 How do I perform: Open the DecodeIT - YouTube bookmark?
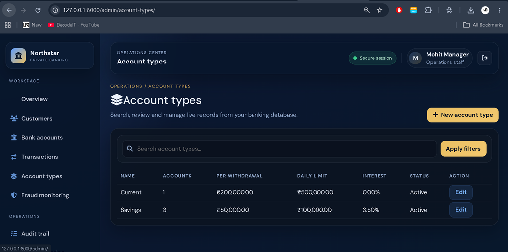(73, 25)
